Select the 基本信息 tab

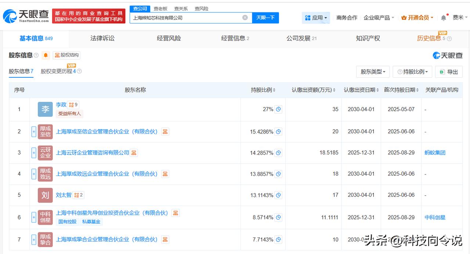(36, 38)
